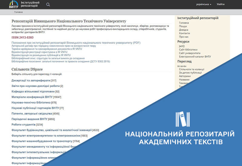Open Терміни архівування та самоархівування link
The image size is (242, 166).
47,49
